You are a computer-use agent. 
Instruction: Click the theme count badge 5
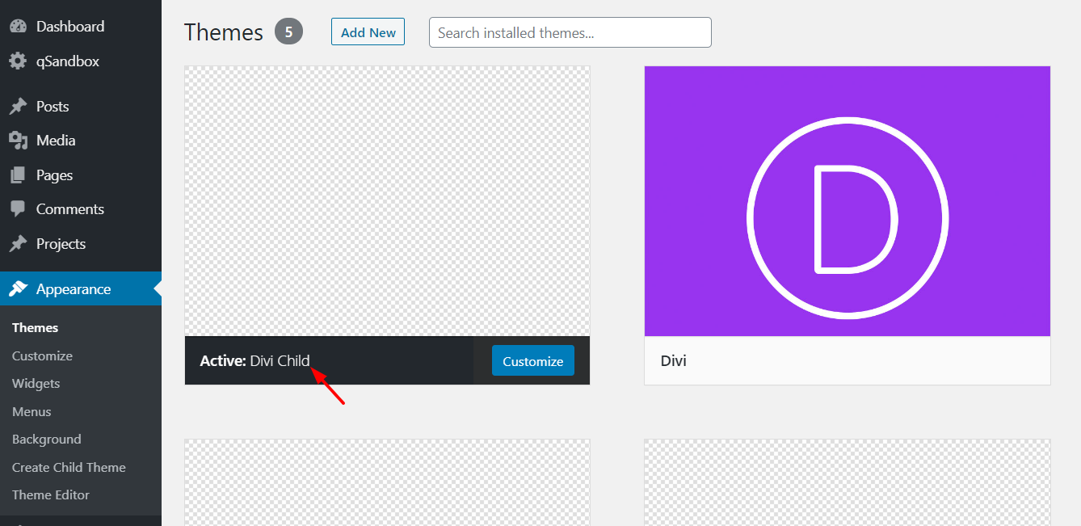click(x=288, y=32)
